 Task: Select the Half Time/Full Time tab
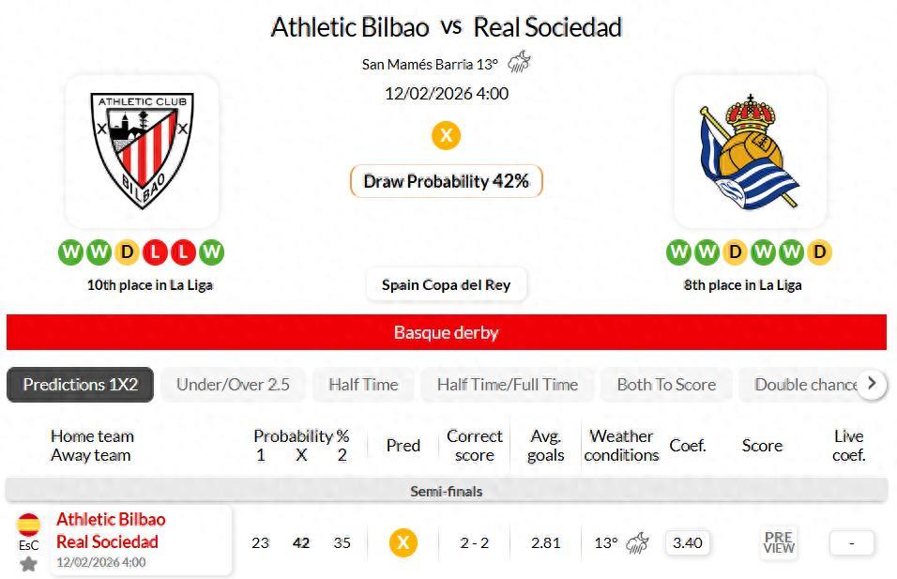pyautogui.click(x=508, y=385)
